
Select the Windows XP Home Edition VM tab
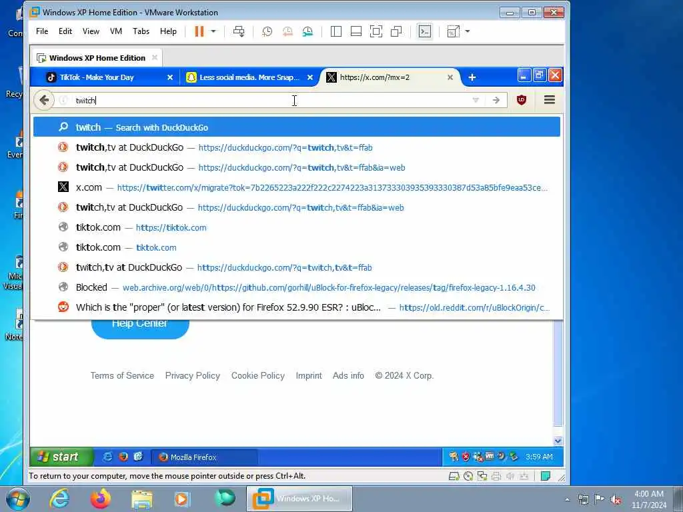(x=97, y=58)
